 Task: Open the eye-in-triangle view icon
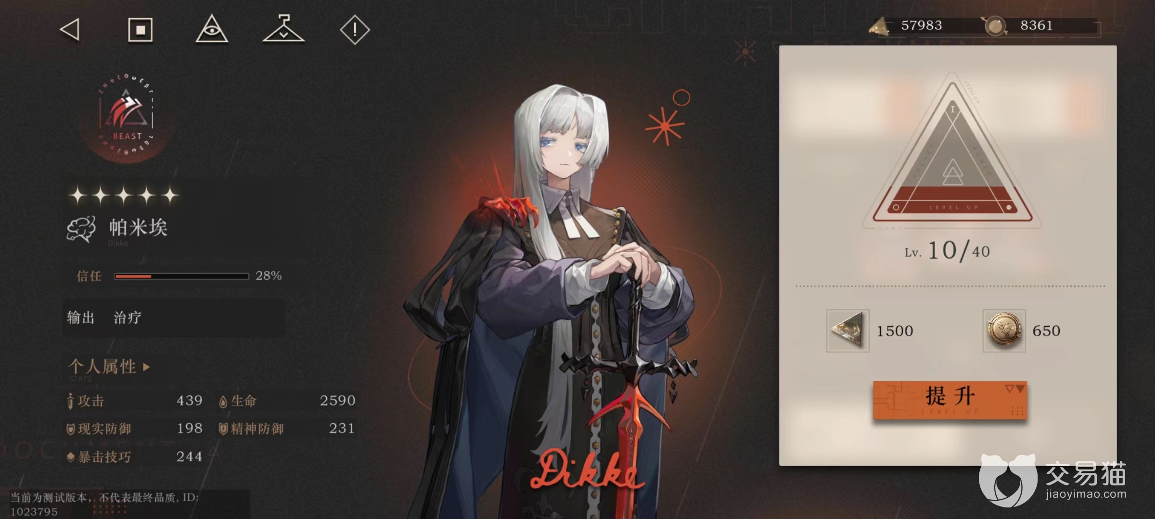tap(212, 29)
